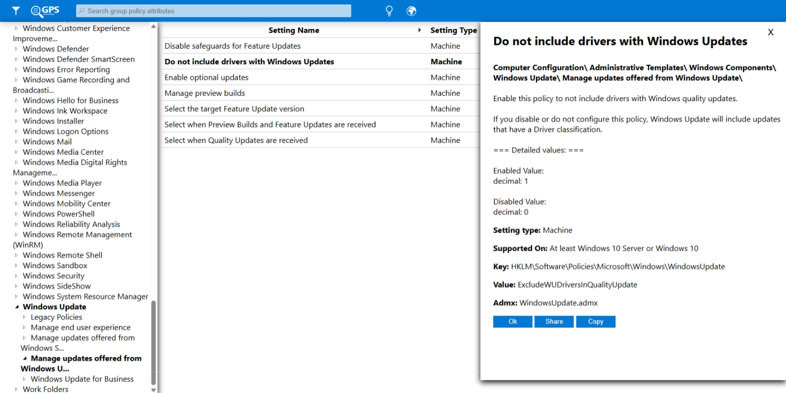Sort by the Setting Type column header
Image resolution: width=786 pixels, height=393 pixels.
click(x=454, y=30)
